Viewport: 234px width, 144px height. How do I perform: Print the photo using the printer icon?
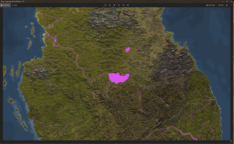pos(227,5)
